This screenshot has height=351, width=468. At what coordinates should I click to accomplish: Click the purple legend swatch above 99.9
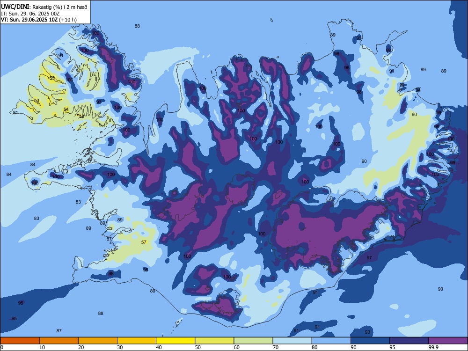[x=448, y=341]
